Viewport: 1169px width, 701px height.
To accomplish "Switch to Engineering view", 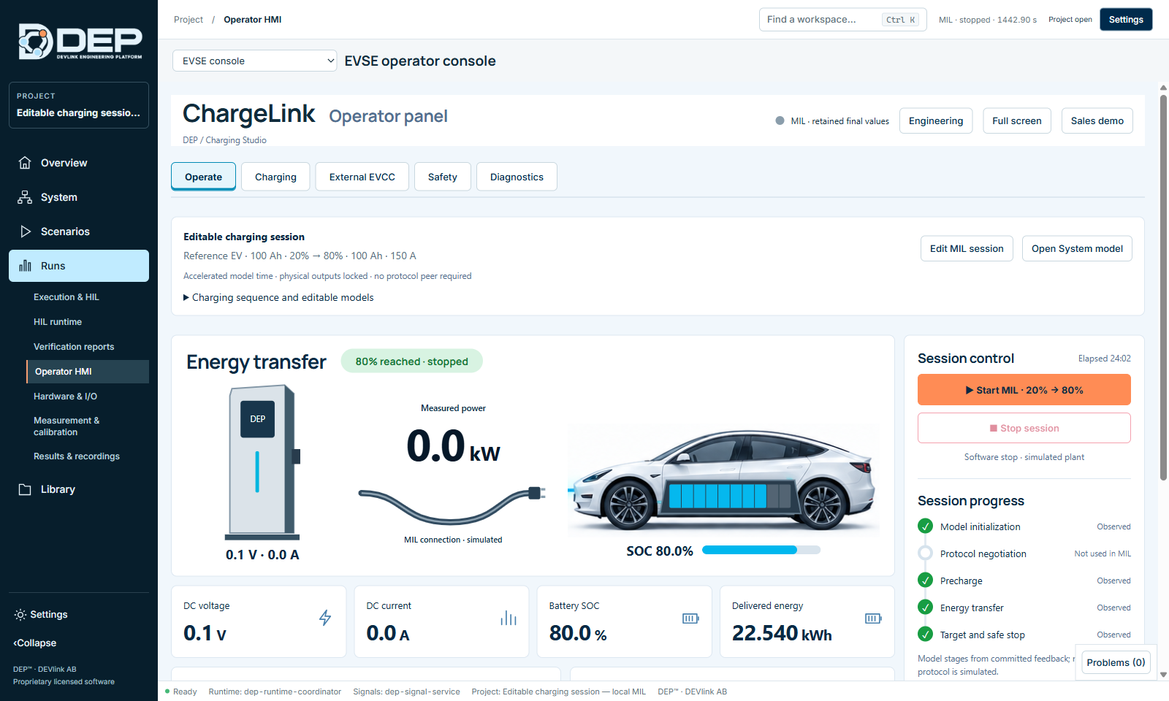I will coord(936,120).
